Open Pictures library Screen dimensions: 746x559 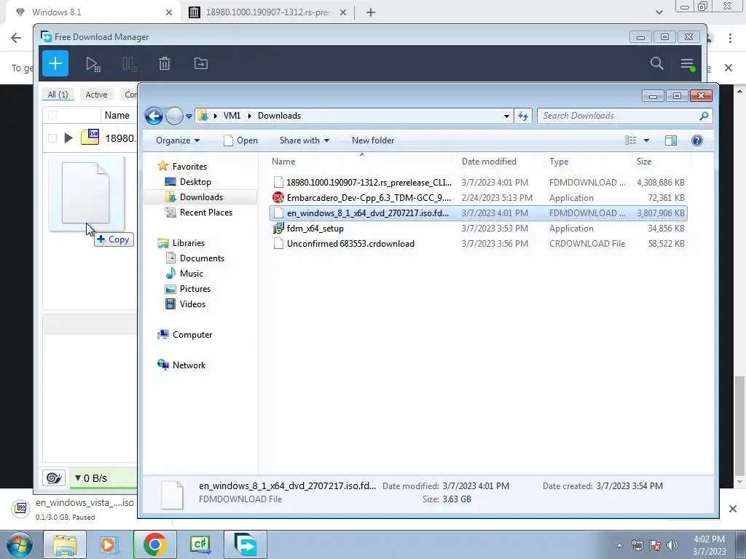point(195,288)
